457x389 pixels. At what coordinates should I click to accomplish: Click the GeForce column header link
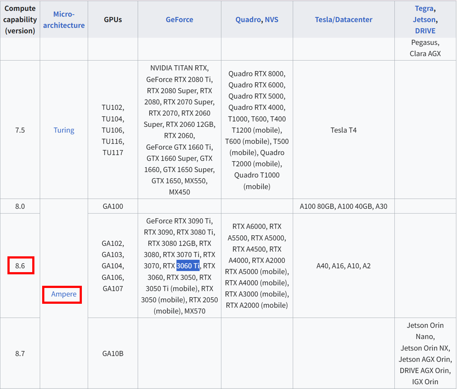(179, 20)
